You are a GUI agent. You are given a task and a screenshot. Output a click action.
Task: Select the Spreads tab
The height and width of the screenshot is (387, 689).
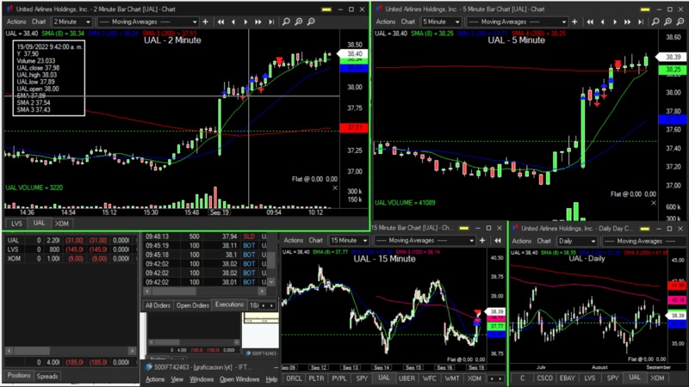pos(47,377)
